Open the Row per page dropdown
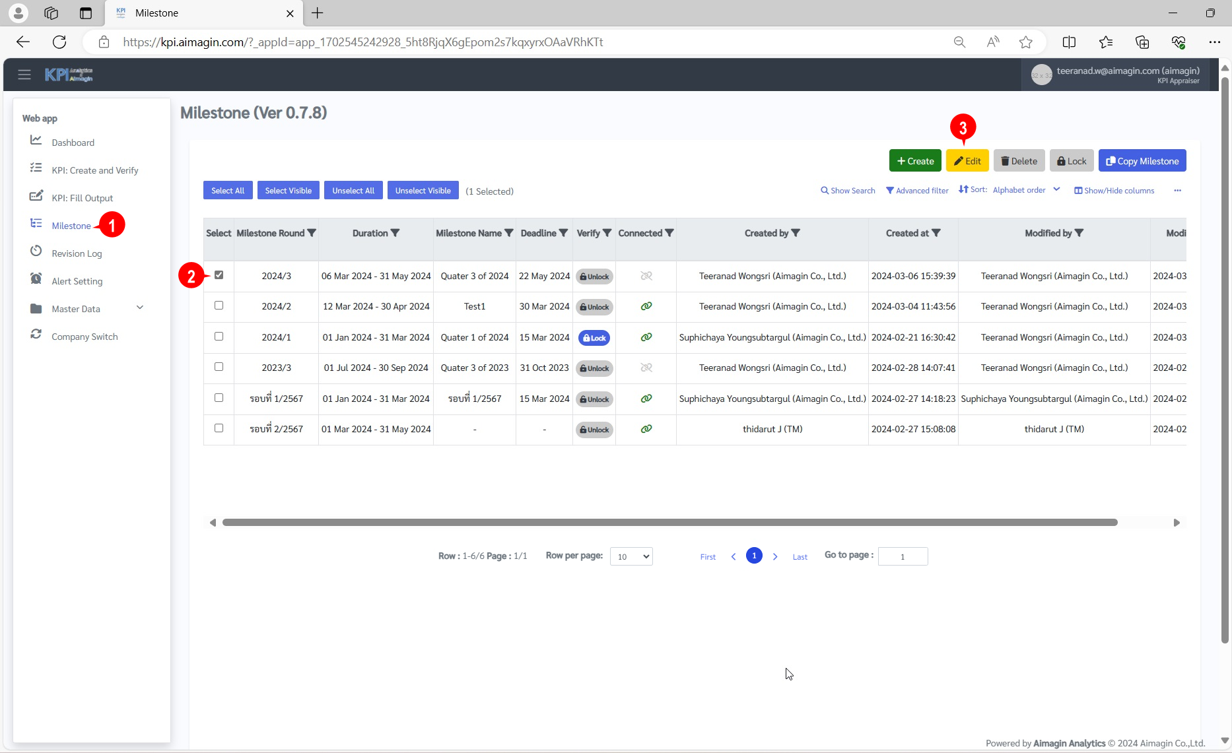The width and height of the screenshot is (1232, 753). [x=631, y=556]
